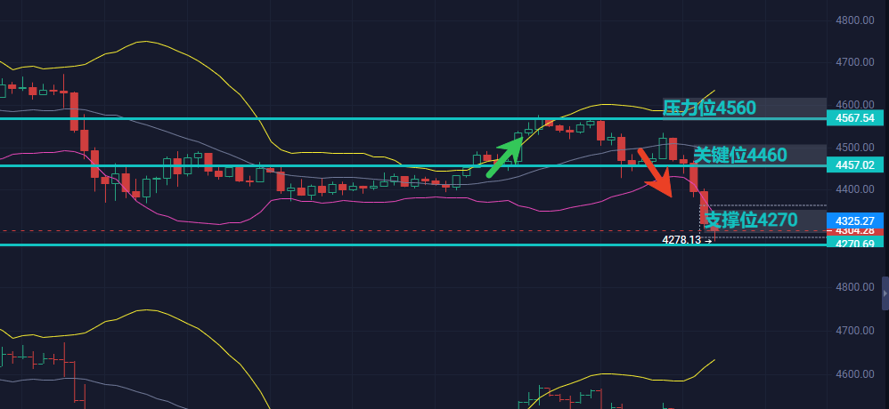
Task: Select the 关键位4460 text label
Action: [740, 155]
